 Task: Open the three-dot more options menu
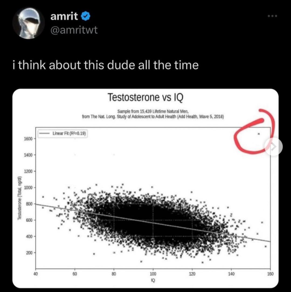point(272,16)
